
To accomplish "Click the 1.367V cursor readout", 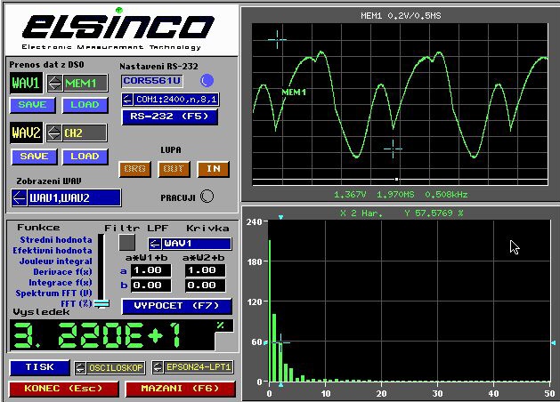I will click(x=350, y=195).
